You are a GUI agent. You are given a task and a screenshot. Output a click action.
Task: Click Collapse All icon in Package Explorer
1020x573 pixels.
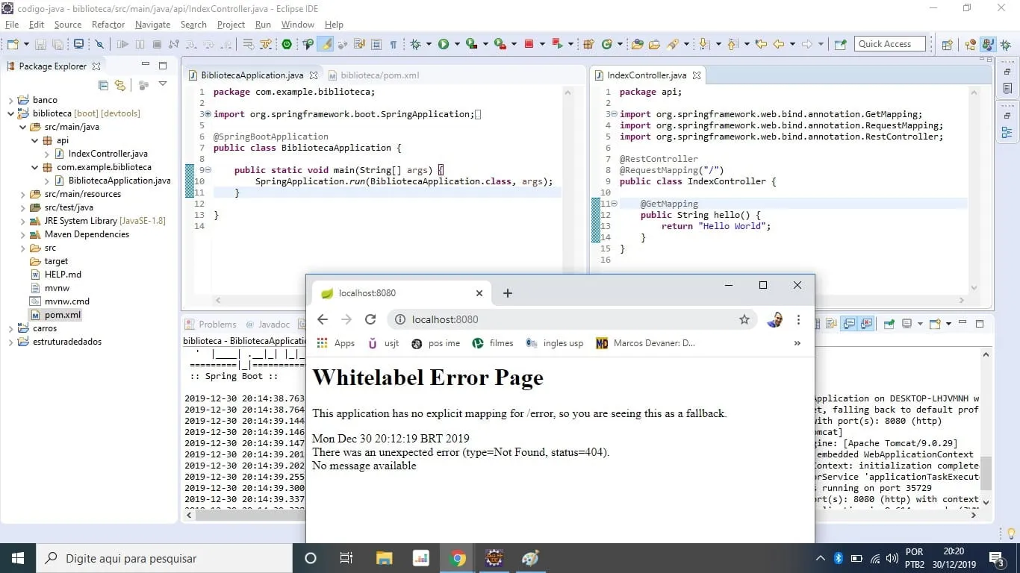(x=103, y=86)
